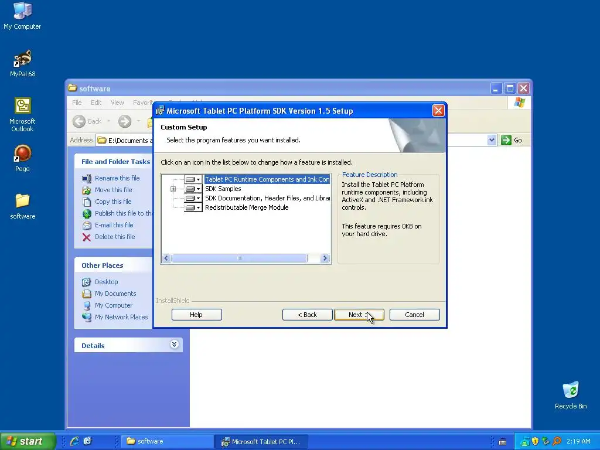Click the Rename this file icon
The height and width of the screenshot is (450, 600).
87,178
